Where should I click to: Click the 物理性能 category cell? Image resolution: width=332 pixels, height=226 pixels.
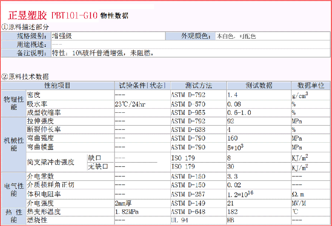coord(13,104)
